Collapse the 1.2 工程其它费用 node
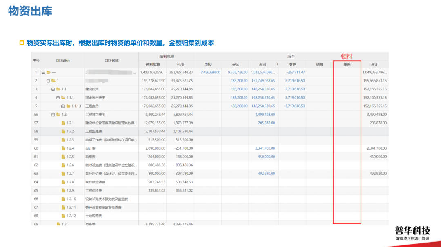This screenshot has width=441, height=247. pyautogui.click(x=53, y=115)
